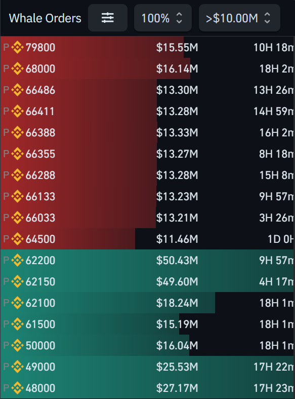Click Binance icon in the 49000 row
Screen dimensions: 295x399
(18, 367)
